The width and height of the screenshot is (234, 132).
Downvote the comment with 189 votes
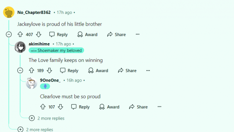49,71
